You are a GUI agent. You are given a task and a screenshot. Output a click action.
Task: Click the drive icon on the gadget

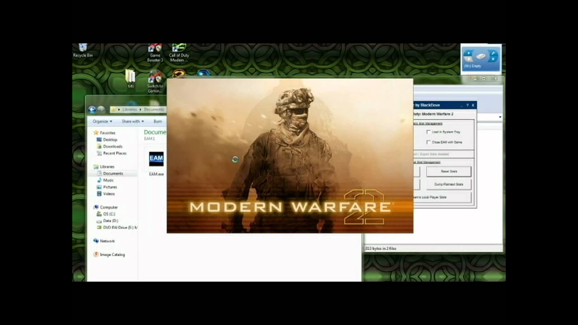click(481, 56)
